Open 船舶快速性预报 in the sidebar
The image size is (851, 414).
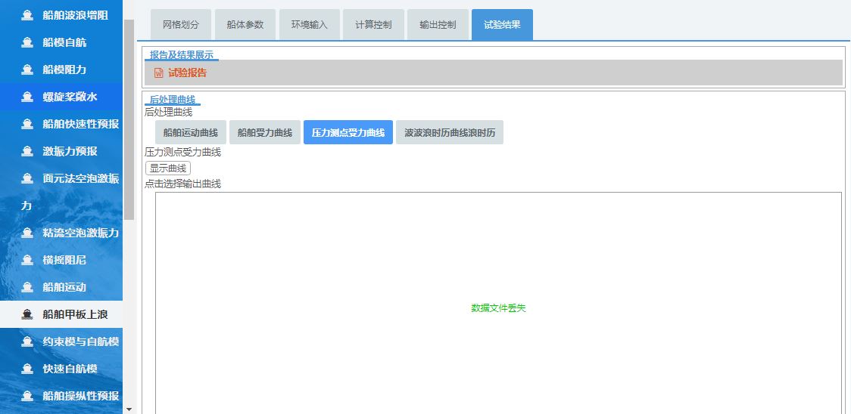pyautogui.click(x=80, y=124)
